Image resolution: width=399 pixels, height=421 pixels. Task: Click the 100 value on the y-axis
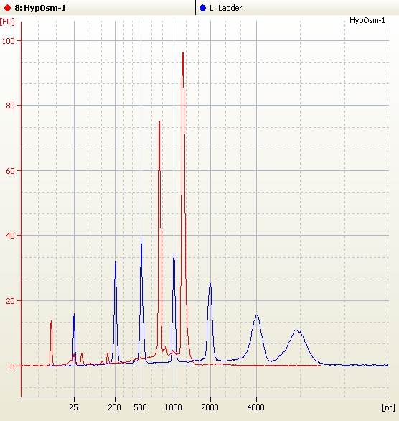tap(9, 41)
